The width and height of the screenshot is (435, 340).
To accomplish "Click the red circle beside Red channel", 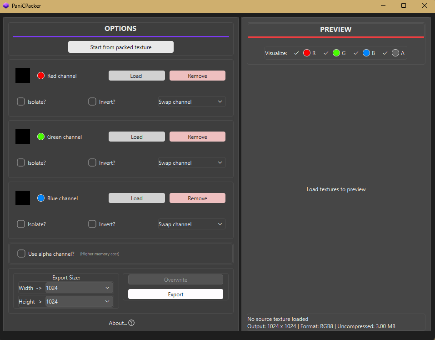I will click(41, 76).
